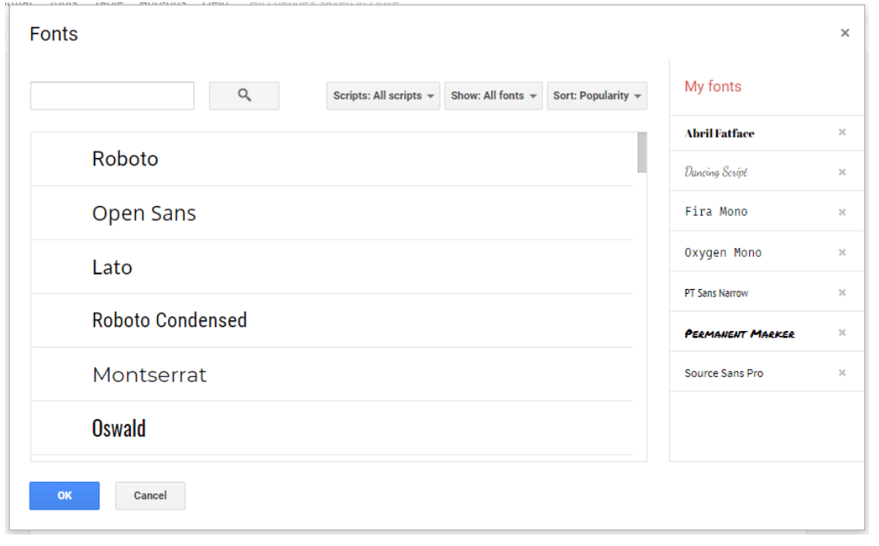Open the Sort by Popularity dropdown
This screenshot has height=546, width=879.
pos(597,96)
